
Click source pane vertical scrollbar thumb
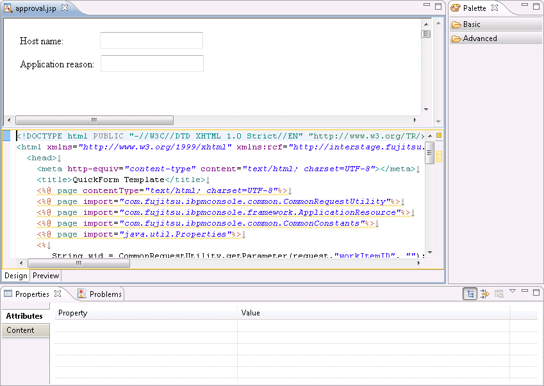pyautogui.click(x=429, y=153)
